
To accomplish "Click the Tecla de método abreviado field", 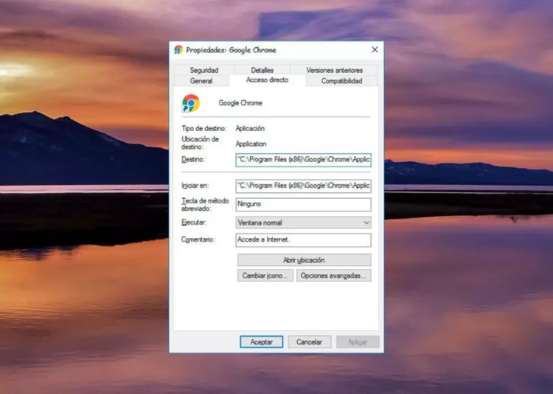I will (303, 204).
